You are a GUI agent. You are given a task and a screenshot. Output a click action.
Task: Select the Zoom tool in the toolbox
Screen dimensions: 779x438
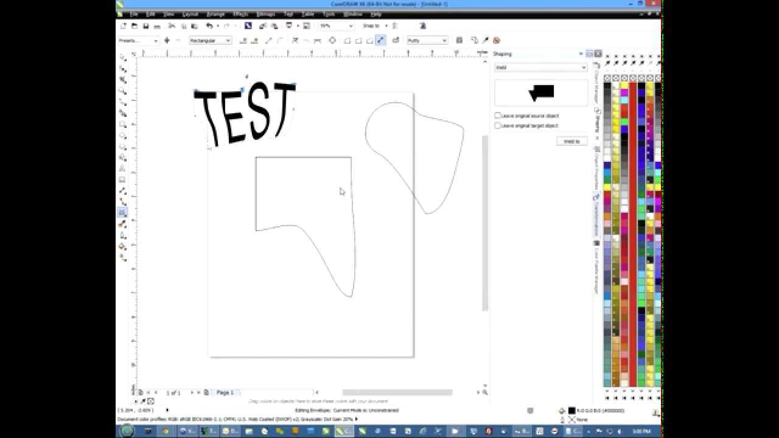(123, 91)
